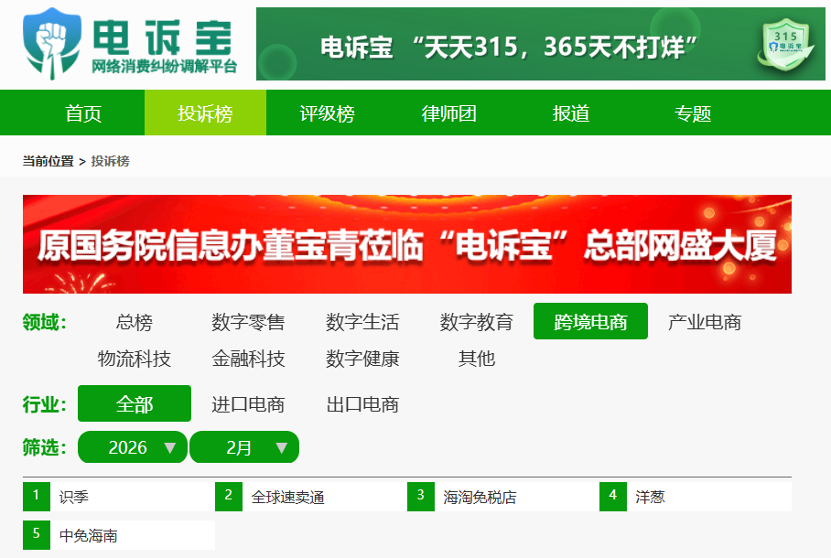Select the 数字零售 domain filter
The image size is (831, 558).
tap(248, 322)
